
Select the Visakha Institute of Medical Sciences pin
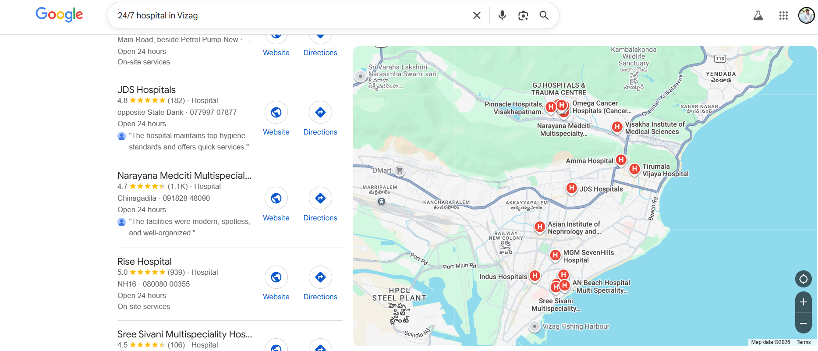point(617,127)
